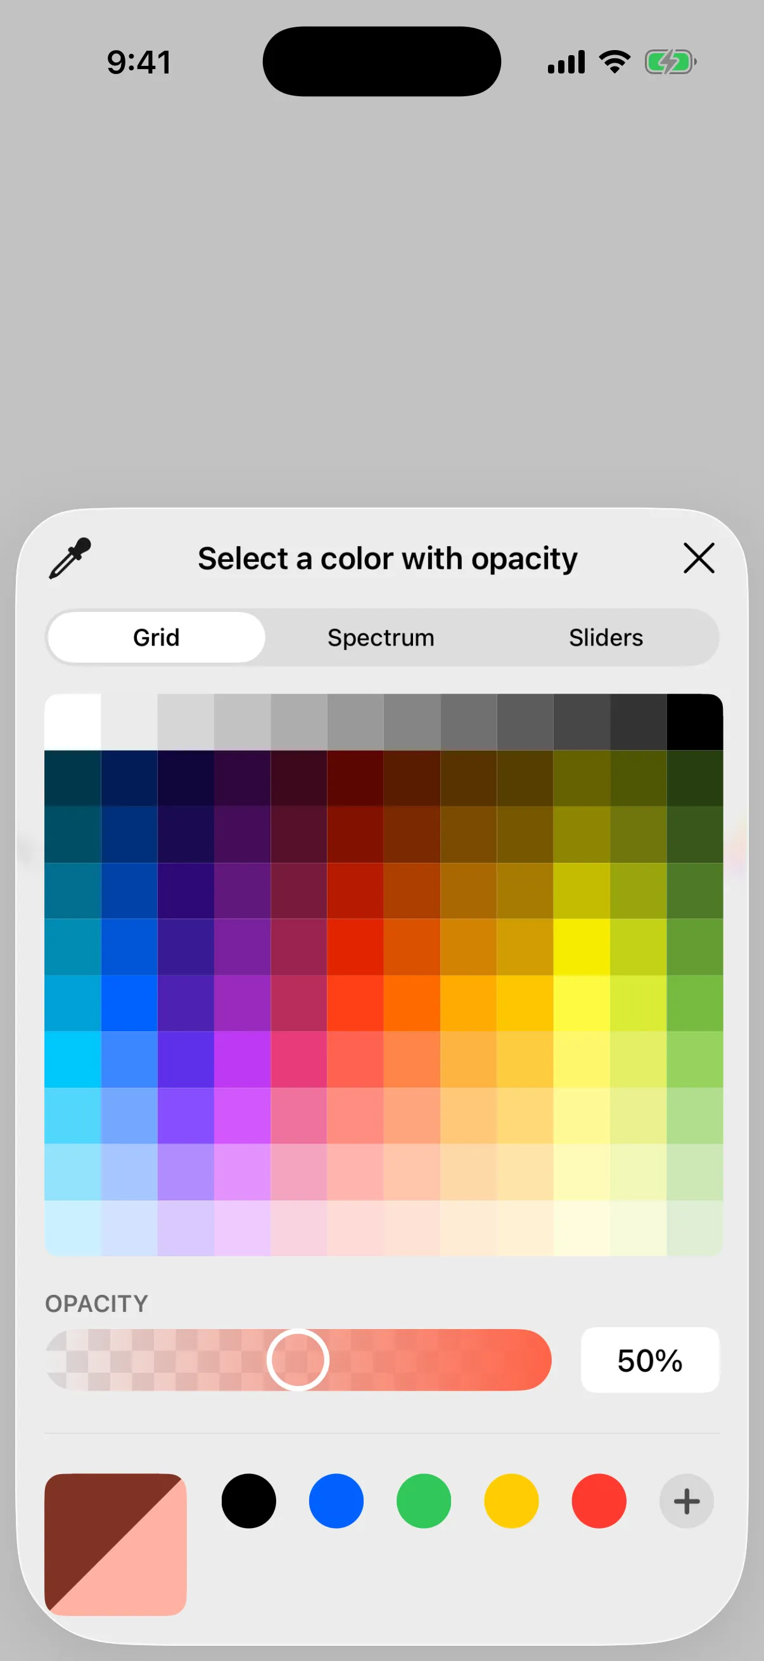Pick the pure black grid cell

click(x=694, y=722)
